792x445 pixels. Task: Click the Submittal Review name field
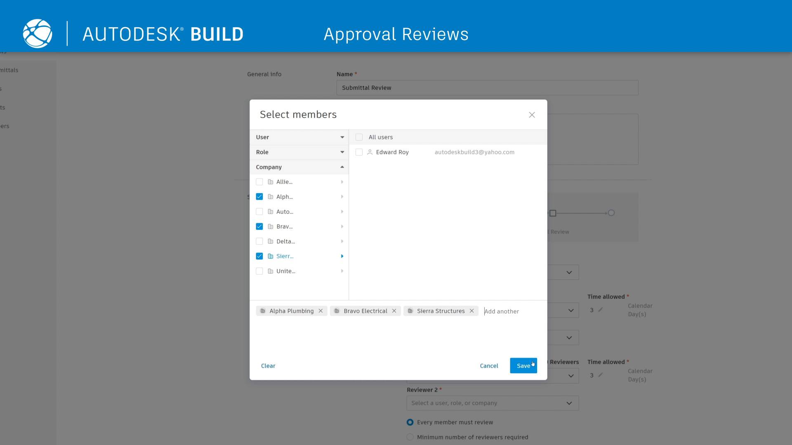pyautogui.click(x=487, y=88)
